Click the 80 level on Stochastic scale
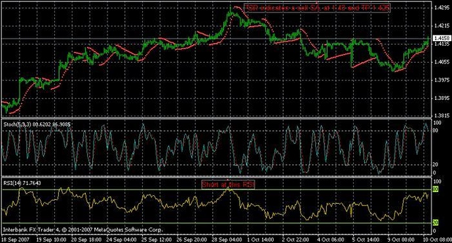Screen dimensions: 452x243 click(x=436, y=130)
